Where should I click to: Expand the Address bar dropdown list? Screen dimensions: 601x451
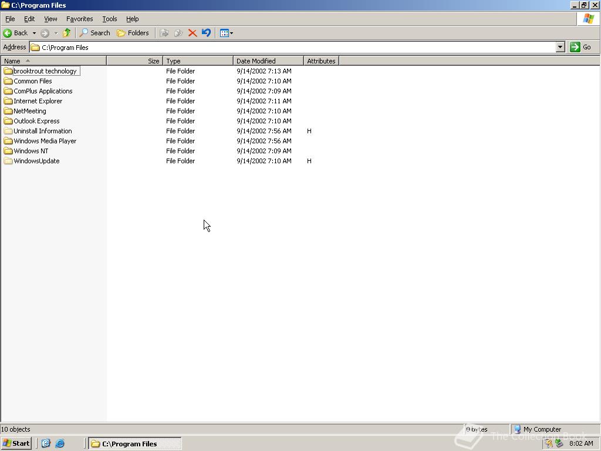coord(561,47)
